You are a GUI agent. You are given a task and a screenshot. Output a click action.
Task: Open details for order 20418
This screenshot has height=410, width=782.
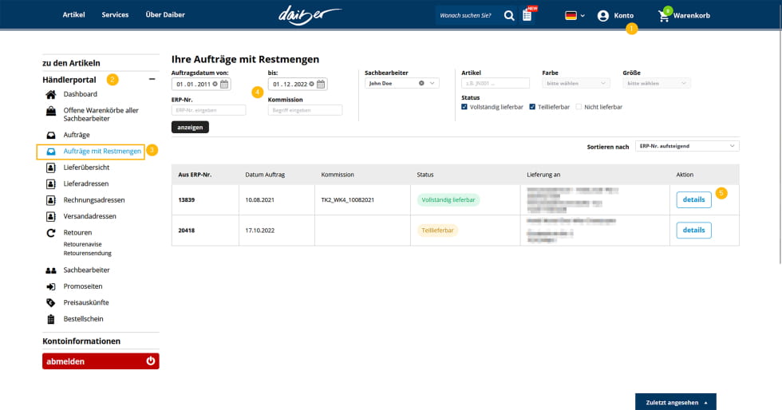pyautogui.click(x=693, y=231)
